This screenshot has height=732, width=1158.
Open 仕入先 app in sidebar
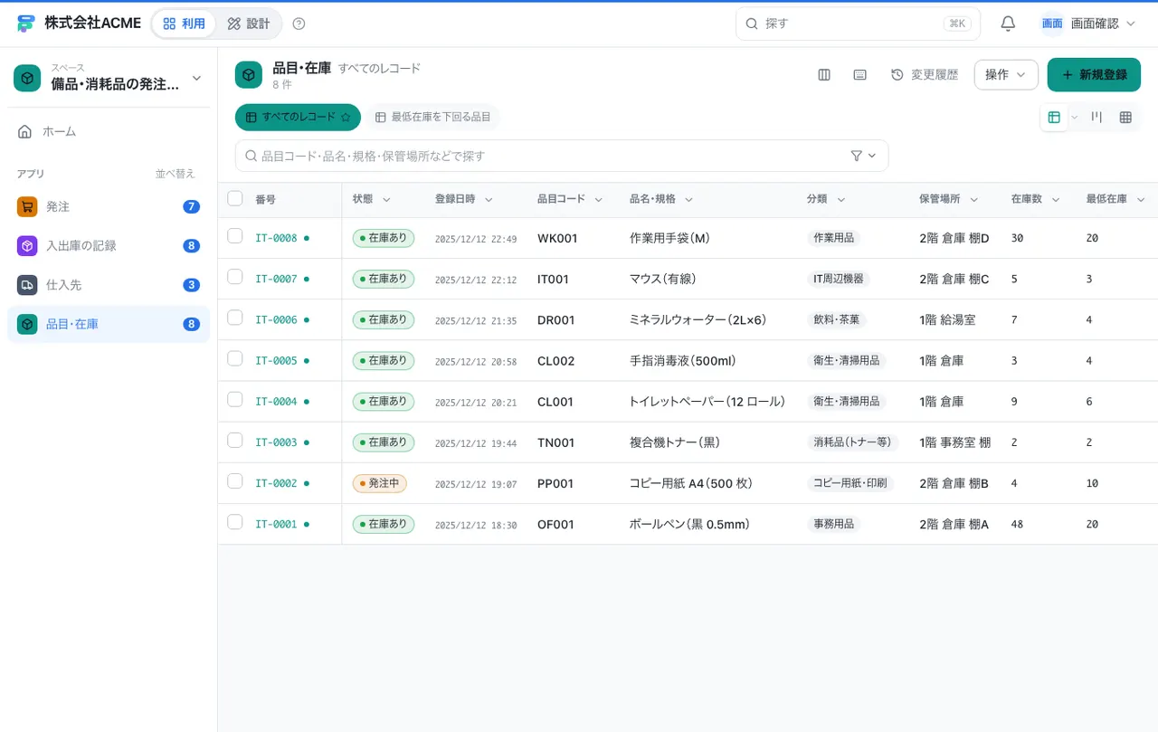tap(109, 285)
